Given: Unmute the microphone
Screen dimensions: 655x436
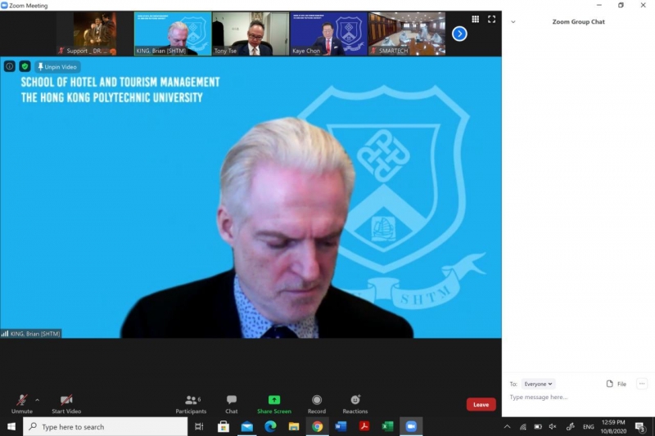Looking at the screenshot, I should pos(22,404).
